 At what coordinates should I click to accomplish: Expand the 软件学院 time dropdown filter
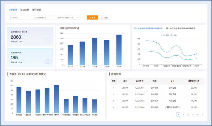pos(69,18)
